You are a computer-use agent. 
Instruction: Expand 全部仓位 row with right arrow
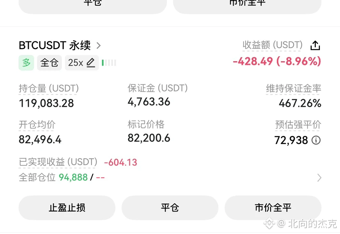319,178
